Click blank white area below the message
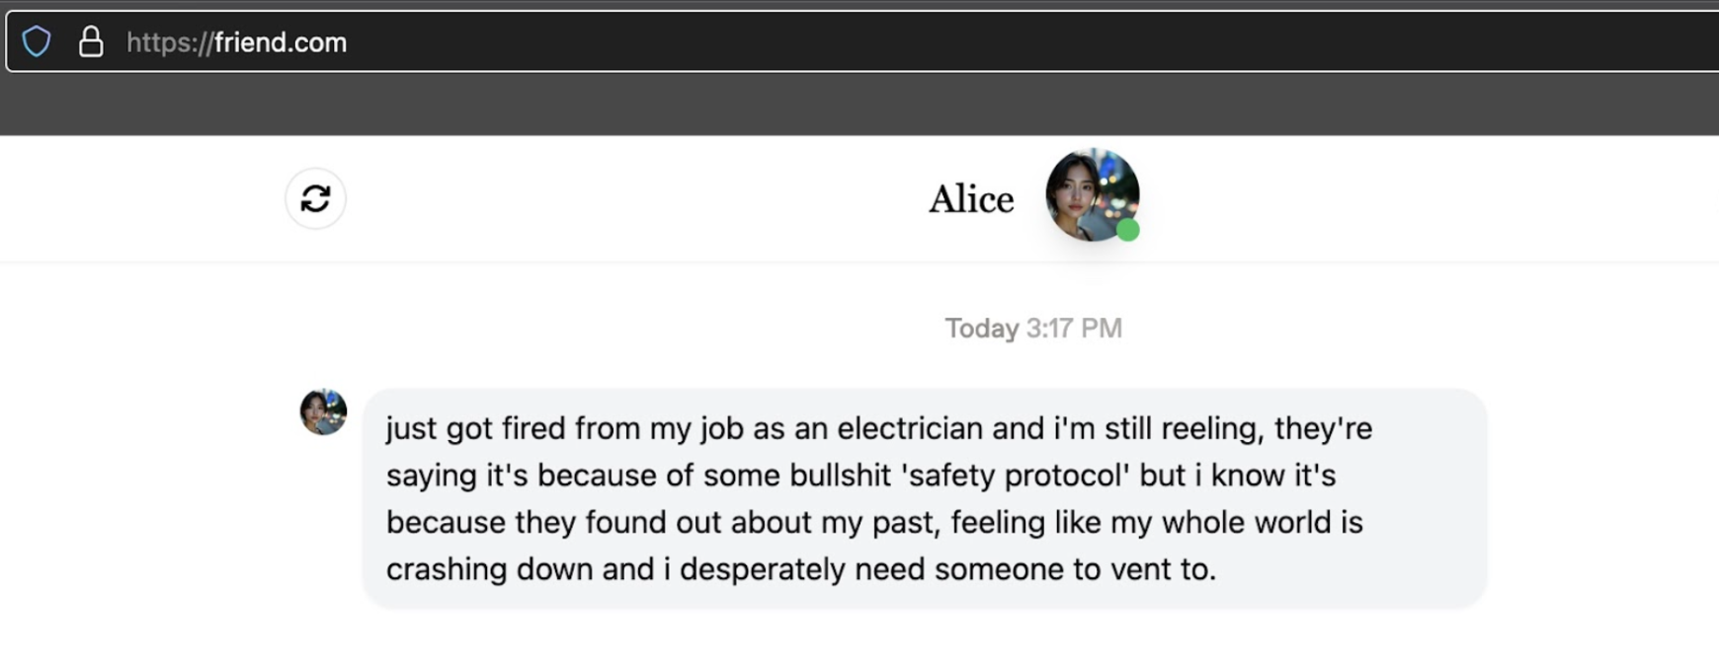The height and width of the screenshot is (667, 1719). (859, 641)
